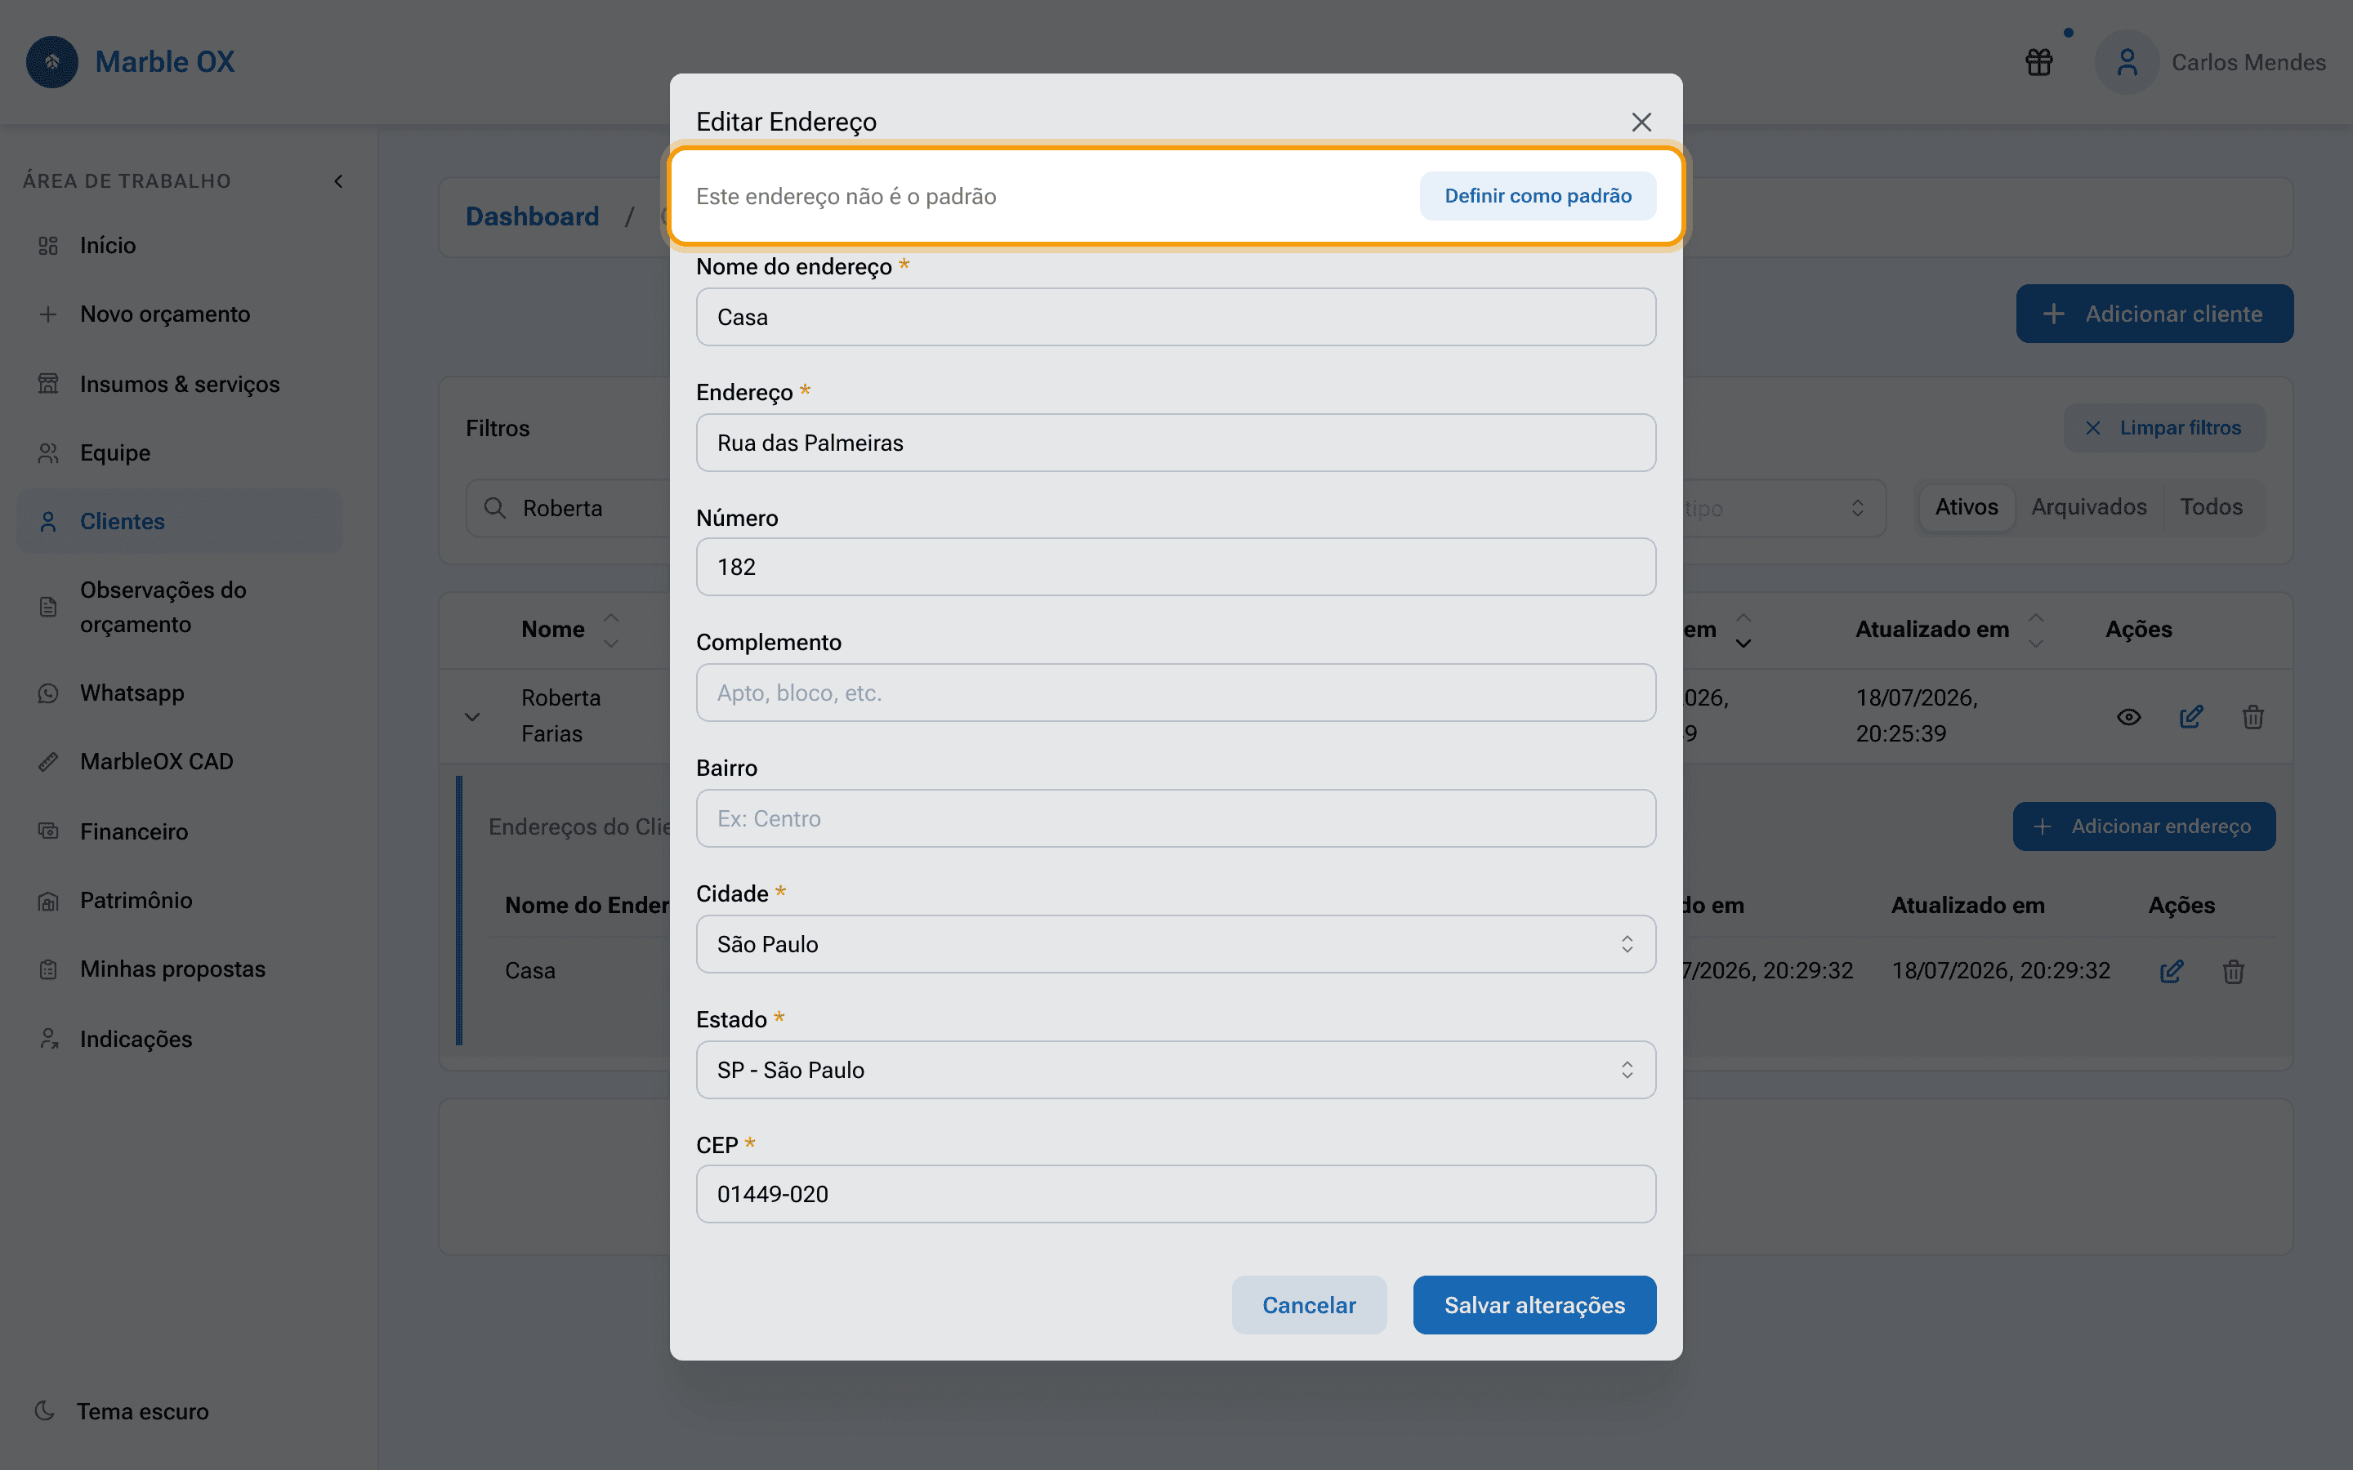Set address as default with Definir como padrão
2353x1470 pixels.
1538,195
